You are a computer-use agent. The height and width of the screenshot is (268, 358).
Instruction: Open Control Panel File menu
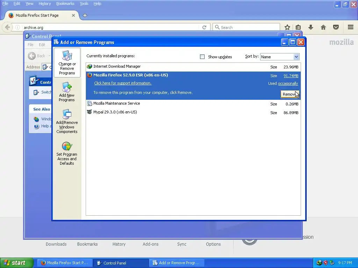click(x=30, y=45)
